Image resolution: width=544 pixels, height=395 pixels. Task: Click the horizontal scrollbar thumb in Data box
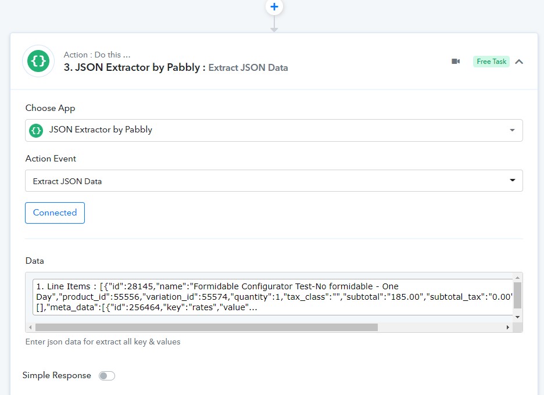pyautogui.click(x=206, y=328)
